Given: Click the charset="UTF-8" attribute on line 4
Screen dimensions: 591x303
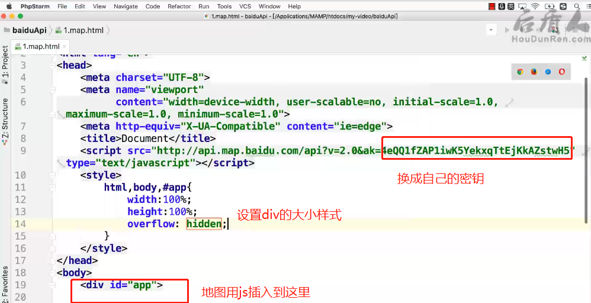Looking at the screenshot, I should [x=159, y=78].
